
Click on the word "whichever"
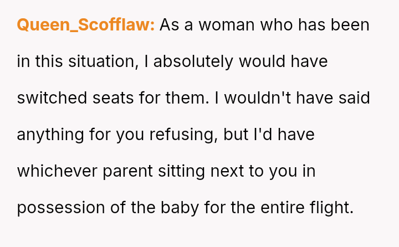(x=57, y=171)
